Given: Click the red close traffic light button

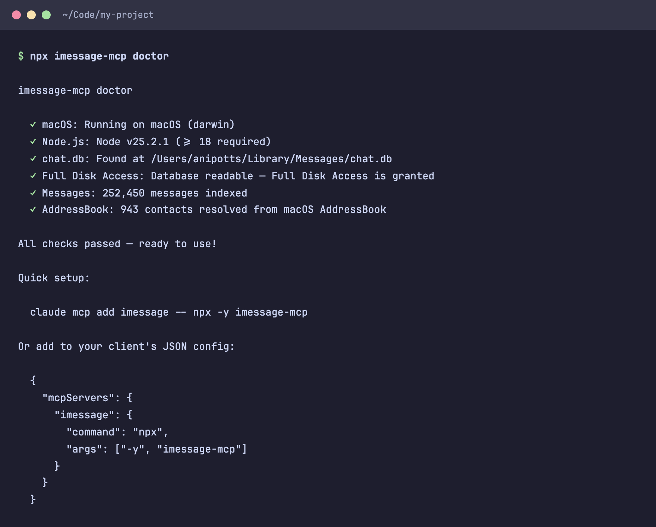Looking at the screenshot, I should (x=16, y=15).
